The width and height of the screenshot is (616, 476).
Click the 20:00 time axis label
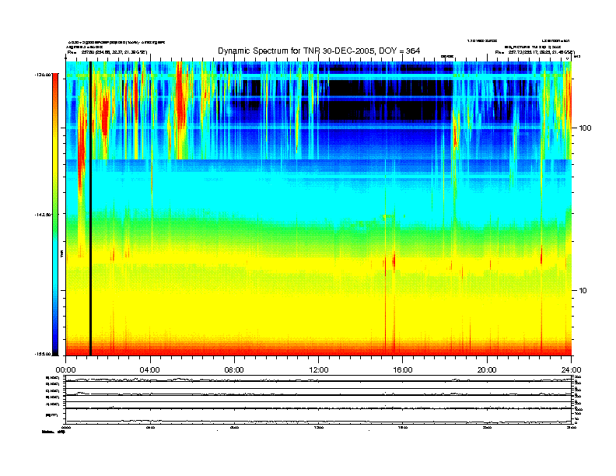487,370
